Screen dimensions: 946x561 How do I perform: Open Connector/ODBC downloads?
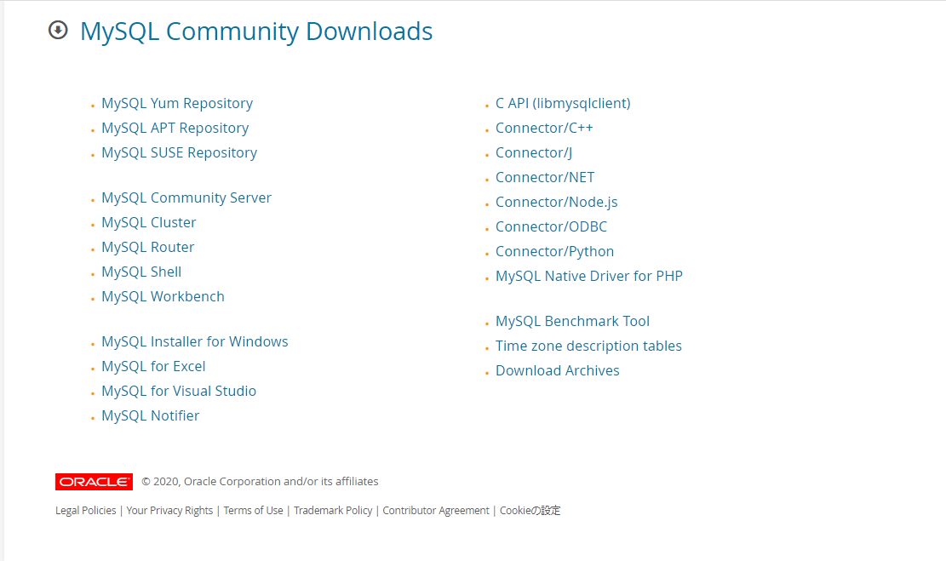pyautogui.click(x=551, y=226)
